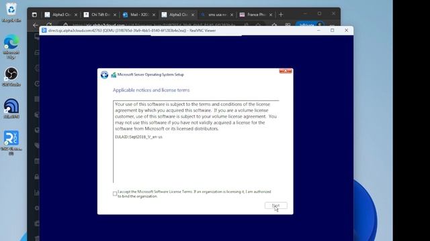Minimize the RealVNC Viewer window
Image resolution: width=430 pixels, height=241 pixels.
point(318,30)
